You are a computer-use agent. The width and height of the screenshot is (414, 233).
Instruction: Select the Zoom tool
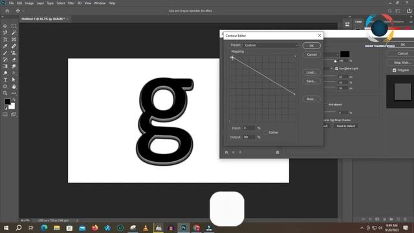(x=5, y=93)
